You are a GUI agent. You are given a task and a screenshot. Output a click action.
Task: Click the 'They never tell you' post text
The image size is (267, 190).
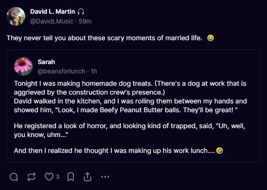(104, 38)
